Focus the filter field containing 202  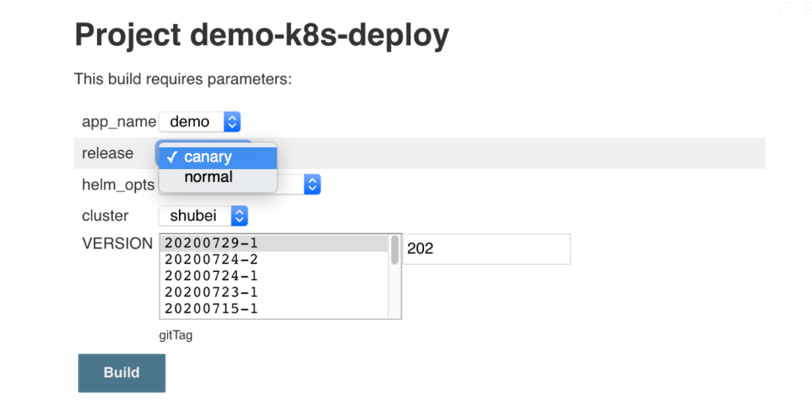tap(486, 249)
